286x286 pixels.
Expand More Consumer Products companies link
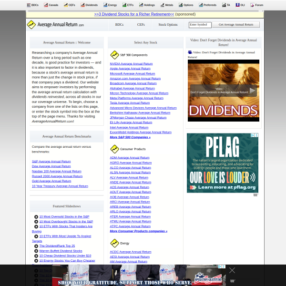tap(139, 231)
